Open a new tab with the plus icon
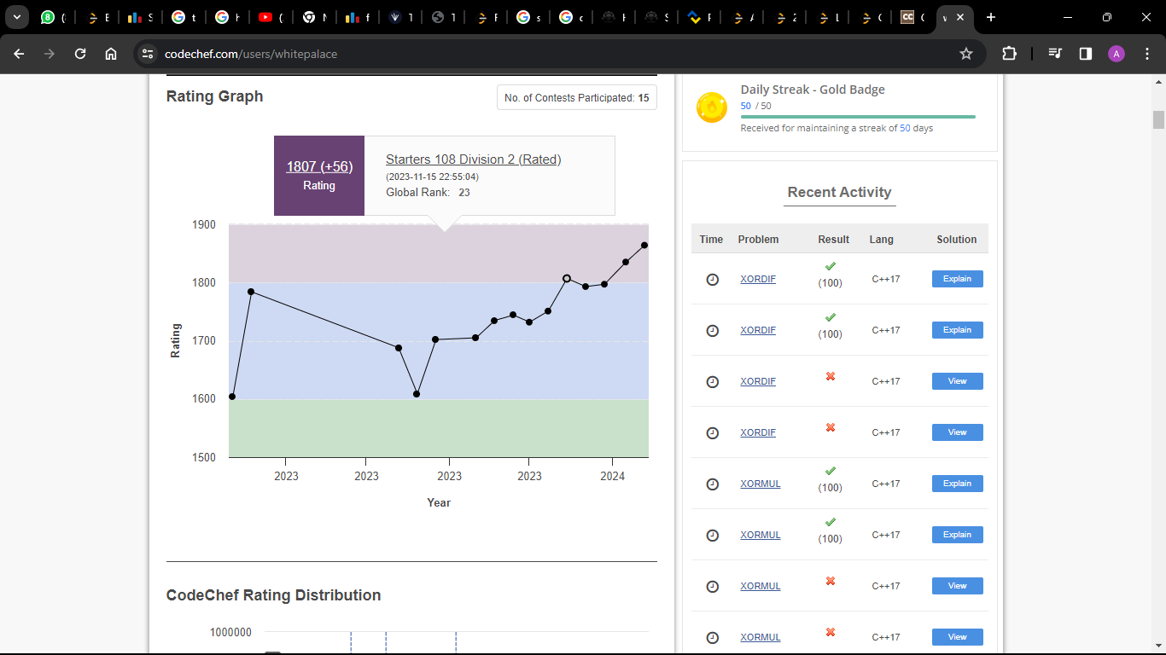Image resolution: width=1166 pixels, height=655 pixels. (x=990, y=17)
